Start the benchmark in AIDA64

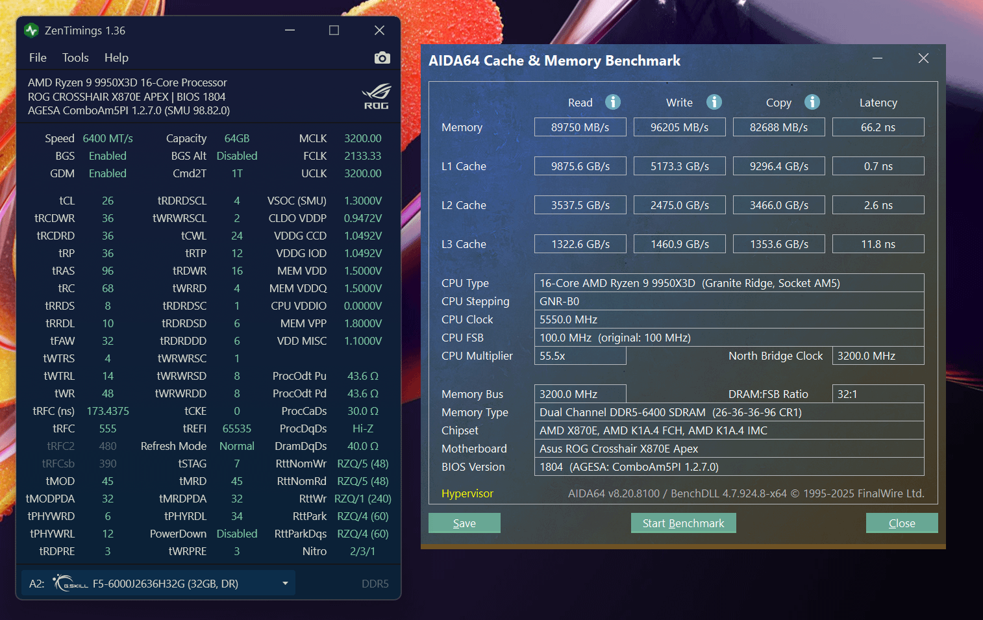(683, 523)
